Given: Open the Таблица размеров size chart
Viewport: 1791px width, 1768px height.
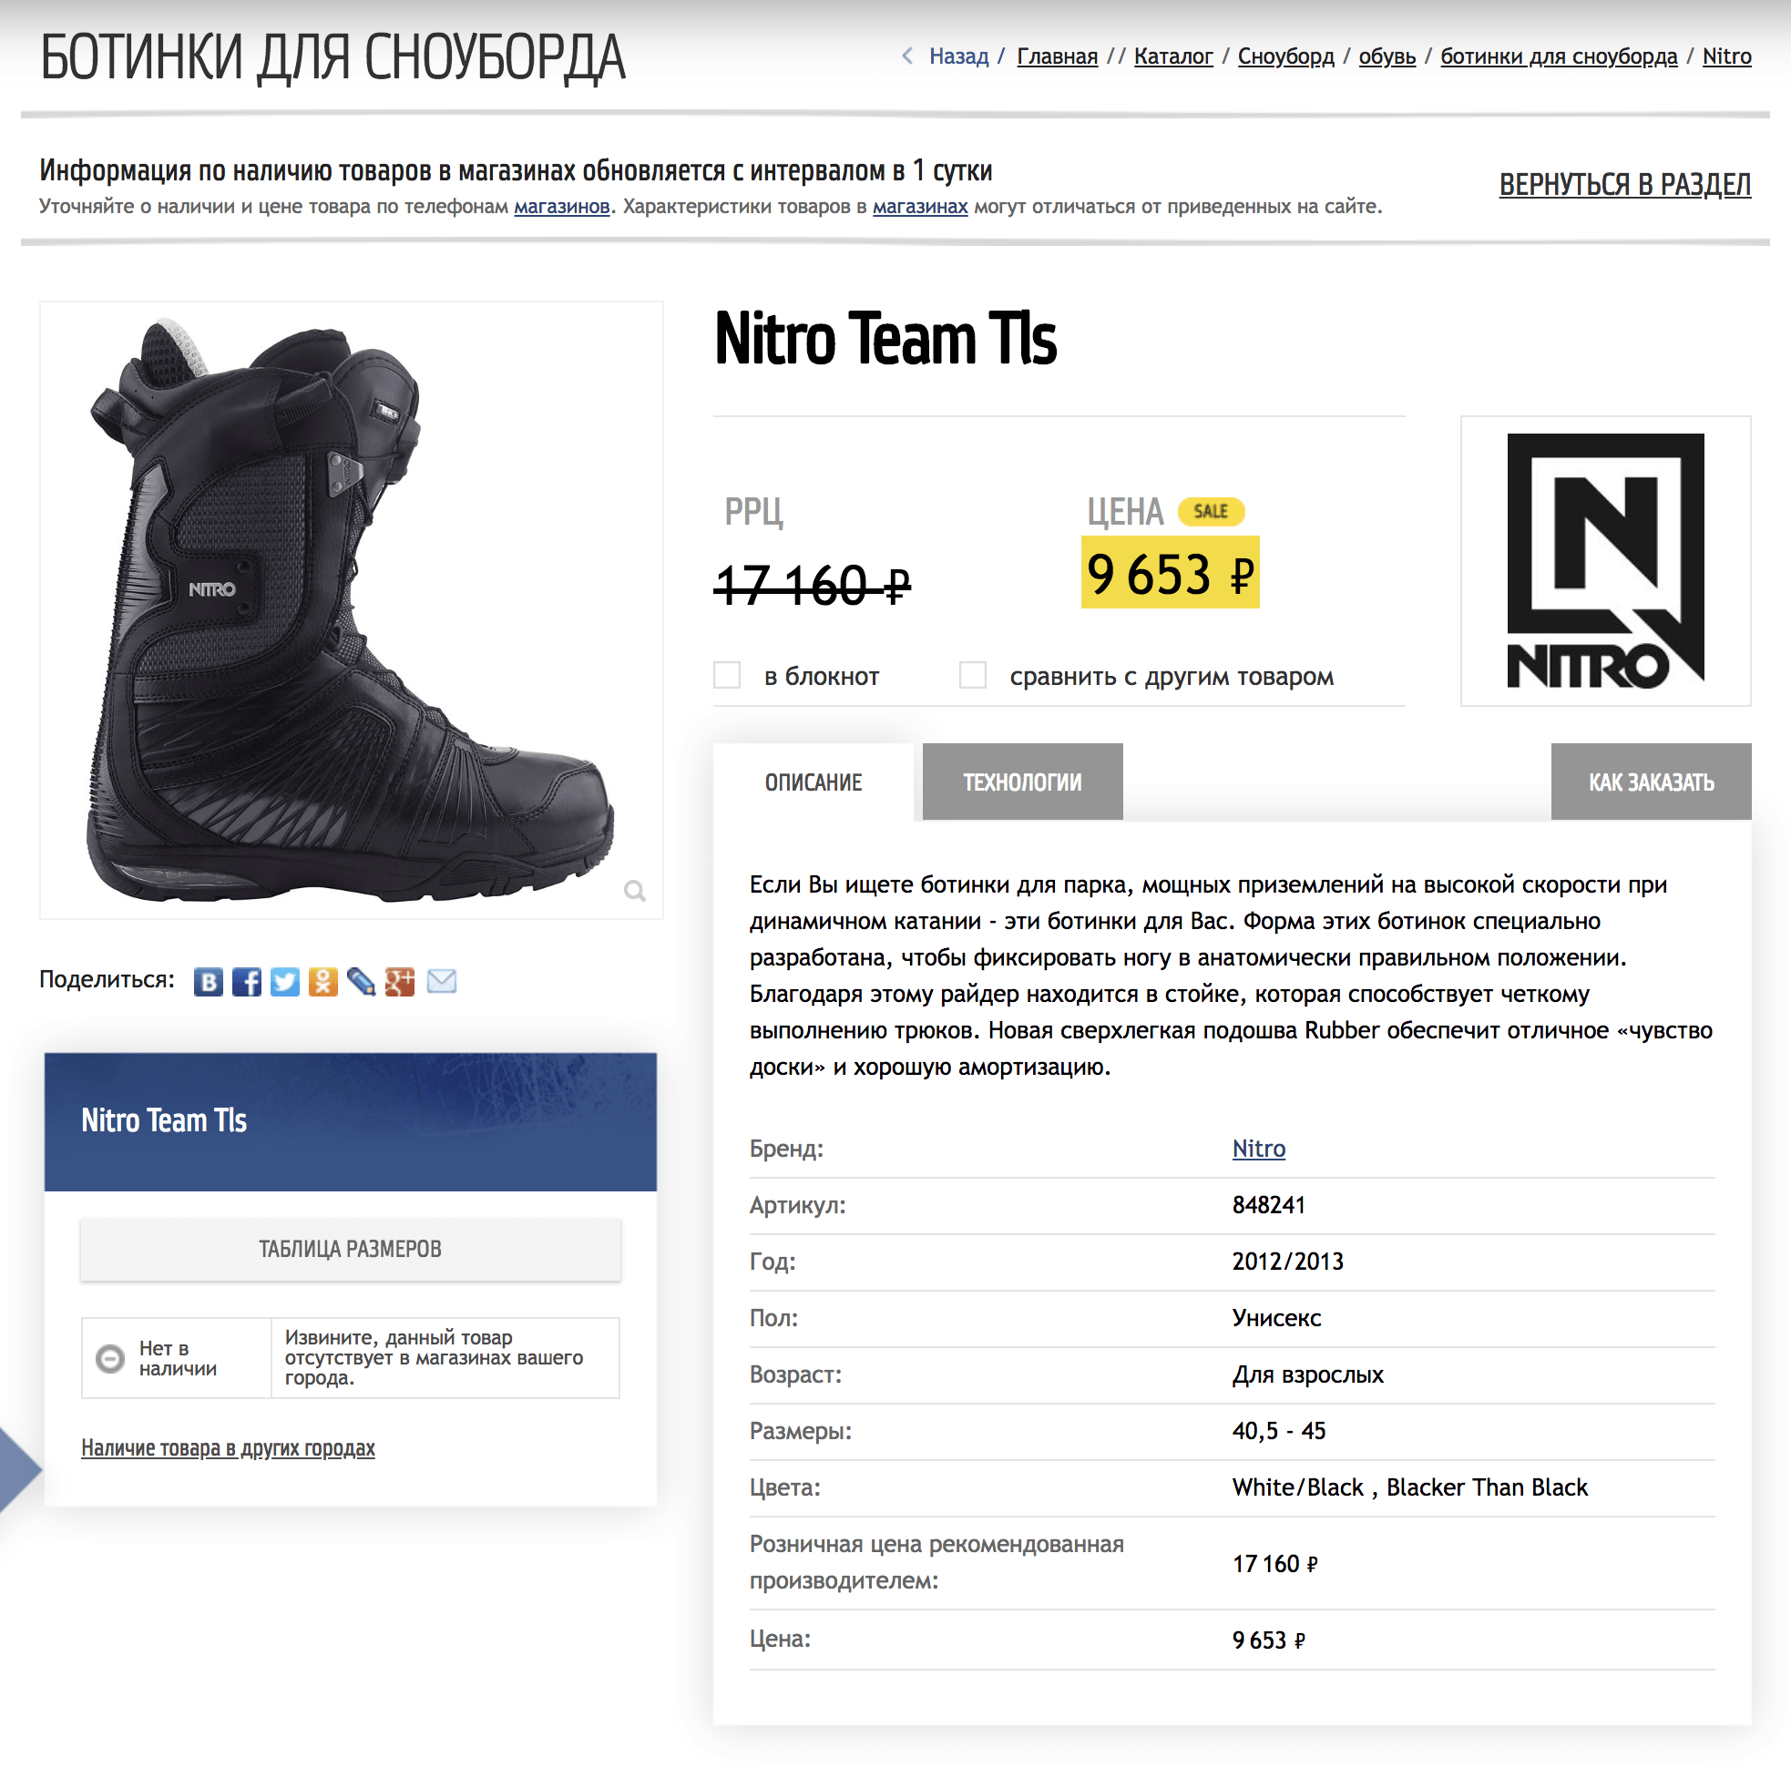Looking at the screenshot, I should tap(351, 1248).
